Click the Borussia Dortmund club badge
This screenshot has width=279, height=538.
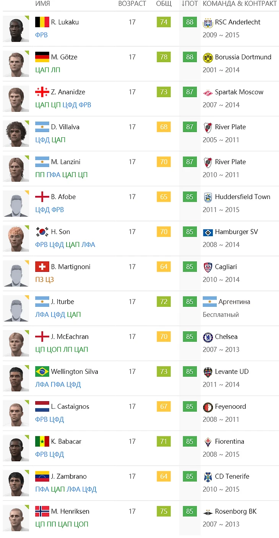click(208, 58)
